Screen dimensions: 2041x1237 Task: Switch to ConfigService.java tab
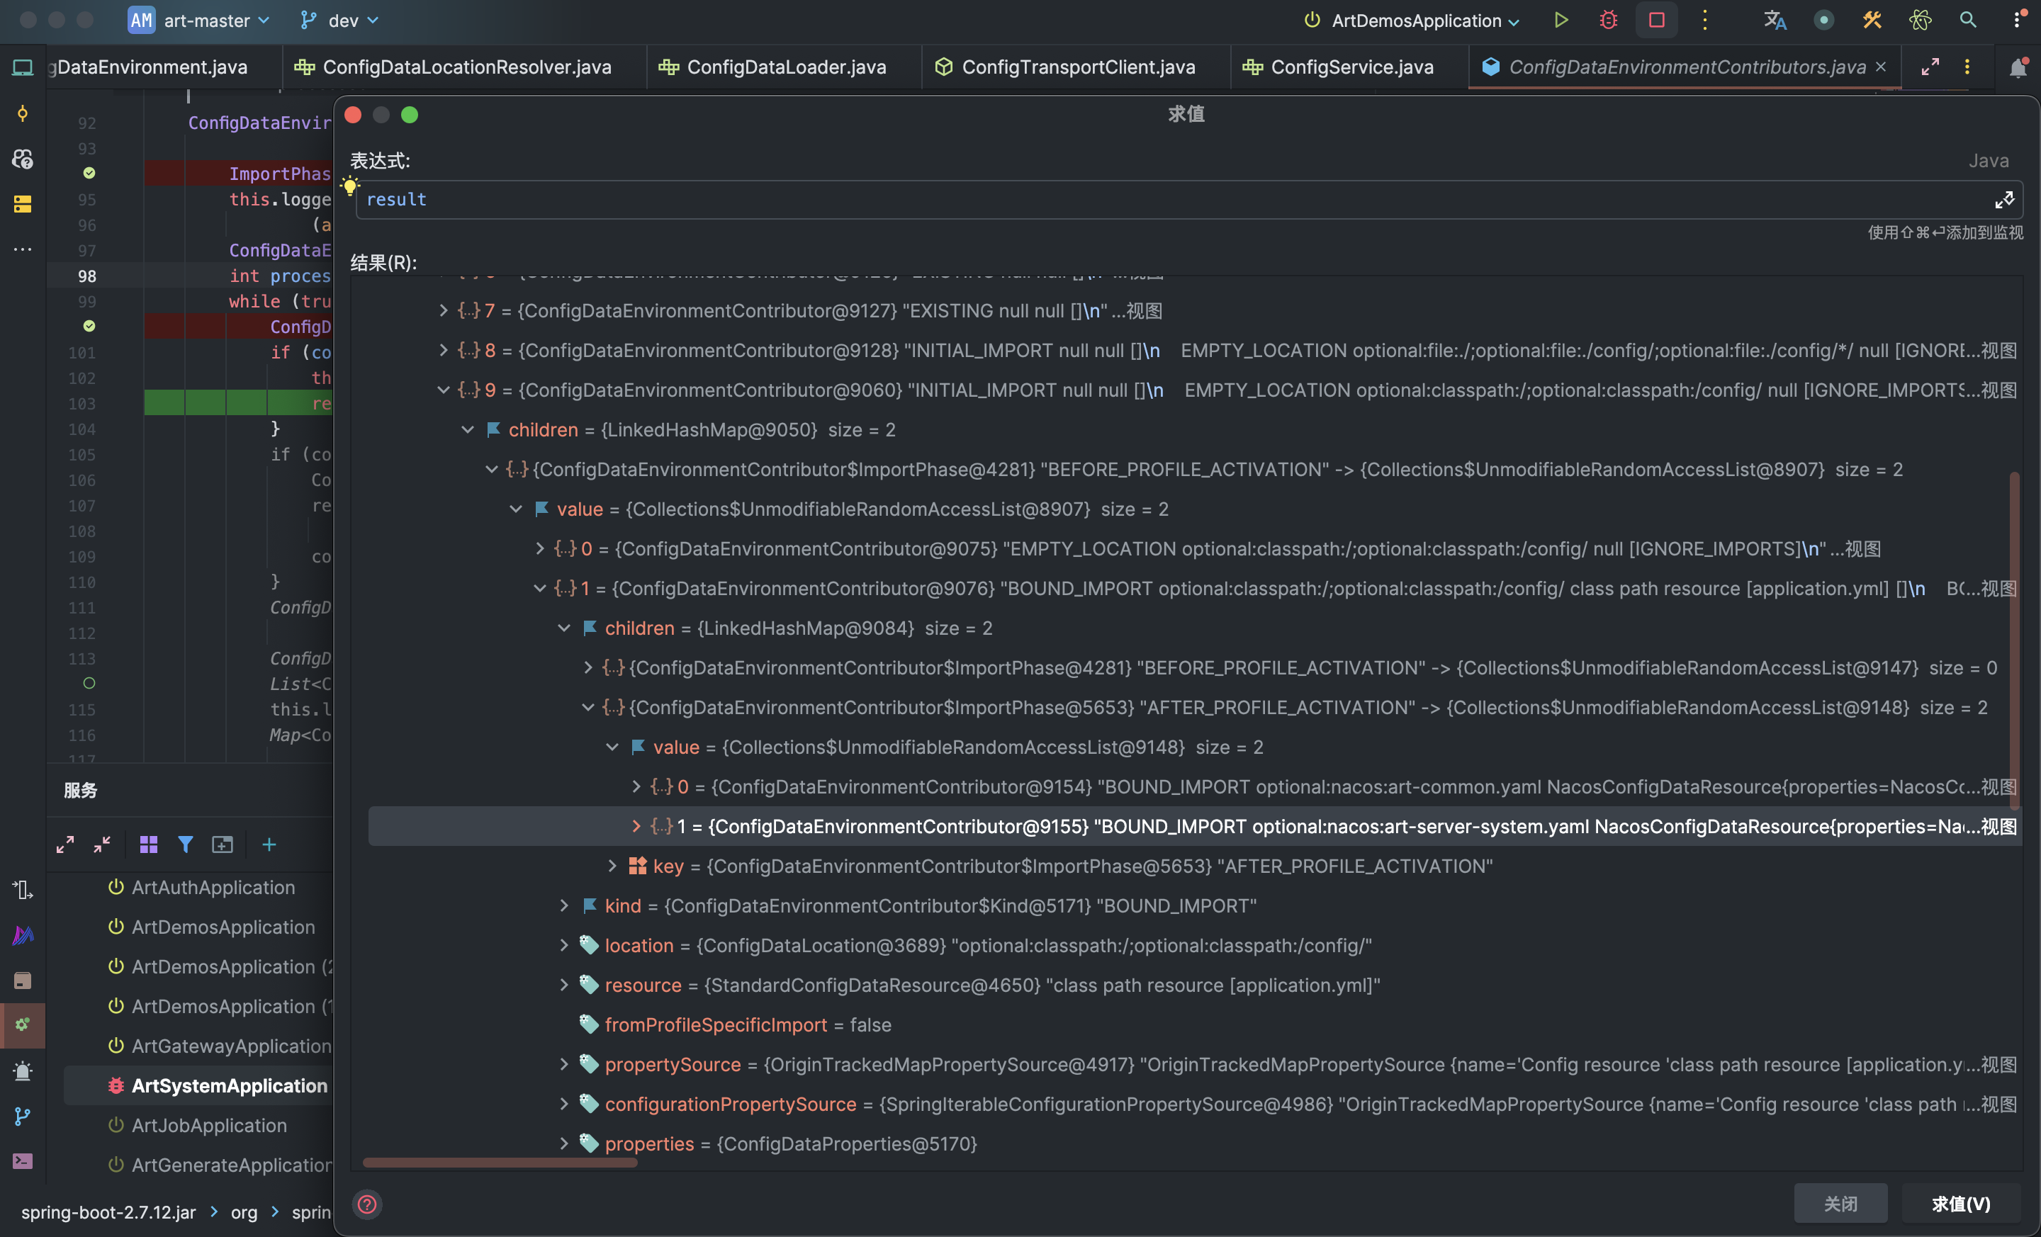pos(1351,67)
